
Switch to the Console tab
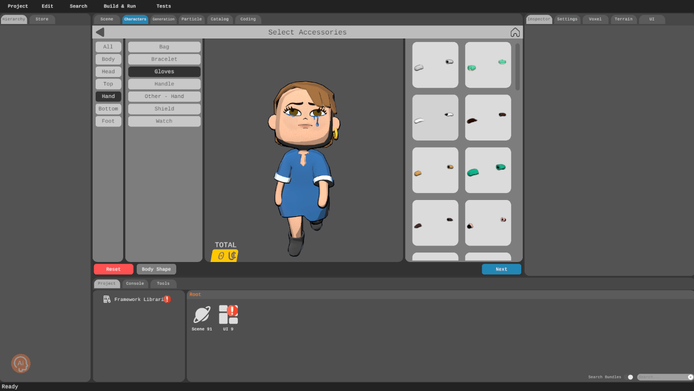click(135, 283)
